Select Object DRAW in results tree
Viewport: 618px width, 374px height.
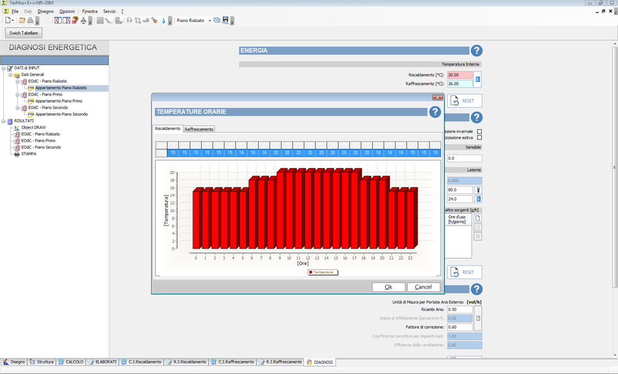click(33, 127)
